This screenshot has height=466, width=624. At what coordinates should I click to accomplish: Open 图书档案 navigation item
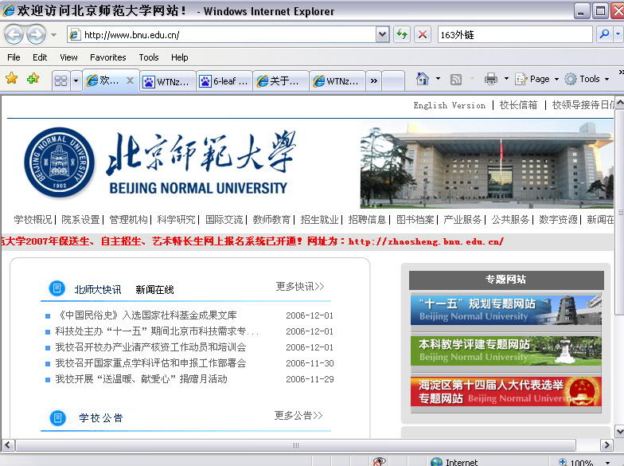pyautogui.click(x=415, y=220)
